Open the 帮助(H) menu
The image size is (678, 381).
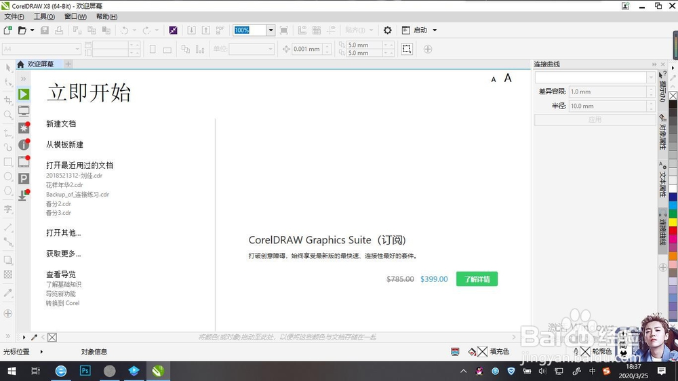pos(106,16)
